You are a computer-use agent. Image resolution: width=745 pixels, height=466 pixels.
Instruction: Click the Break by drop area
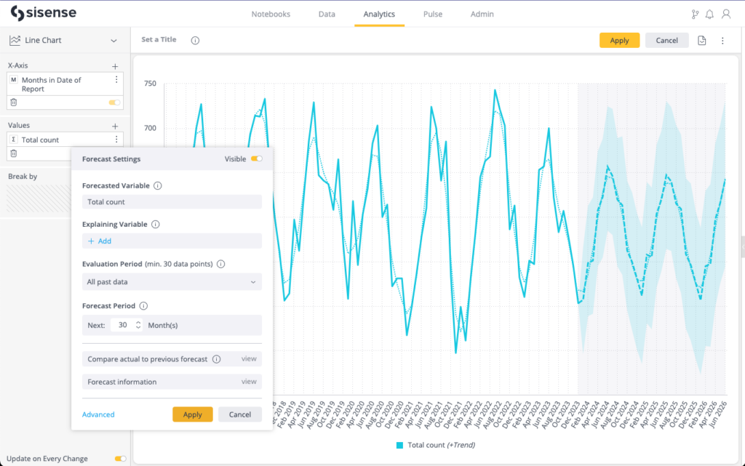[x=39, y=198]
